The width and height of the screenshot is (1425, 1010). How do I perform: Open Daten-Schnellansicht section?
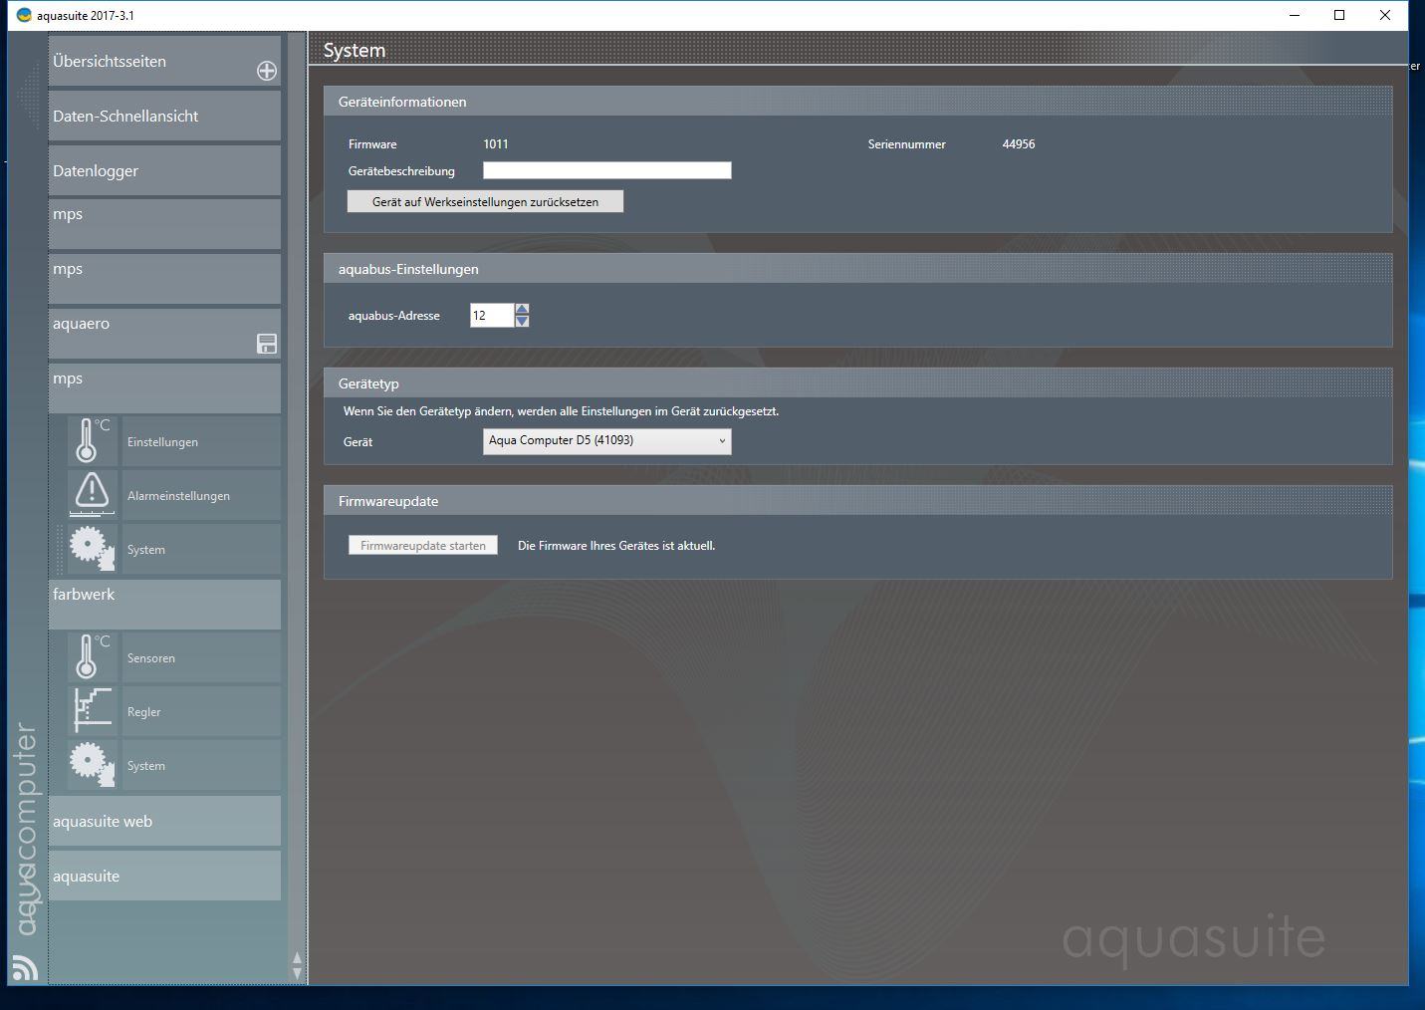point(164,116)
